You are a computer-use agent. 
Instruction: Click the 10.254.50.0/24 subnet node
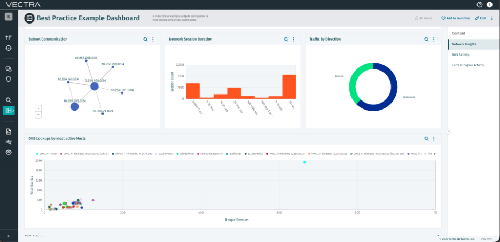68,82
